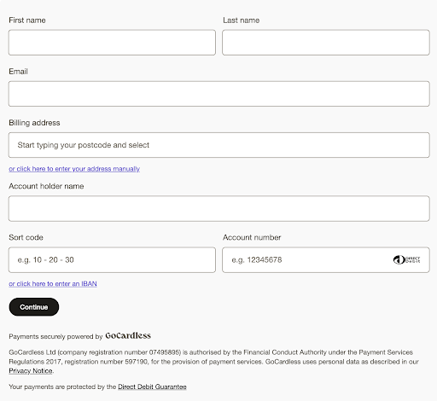Open the enter address manually link
437x401 pixels.
click(x=74, y=169)
